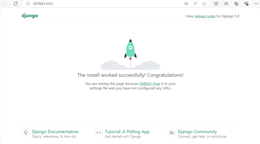Image resolution: width=260 pixels, height=144 pixels.
Task: Start Read aloud from address bar
Action: [x=195, y=4]
